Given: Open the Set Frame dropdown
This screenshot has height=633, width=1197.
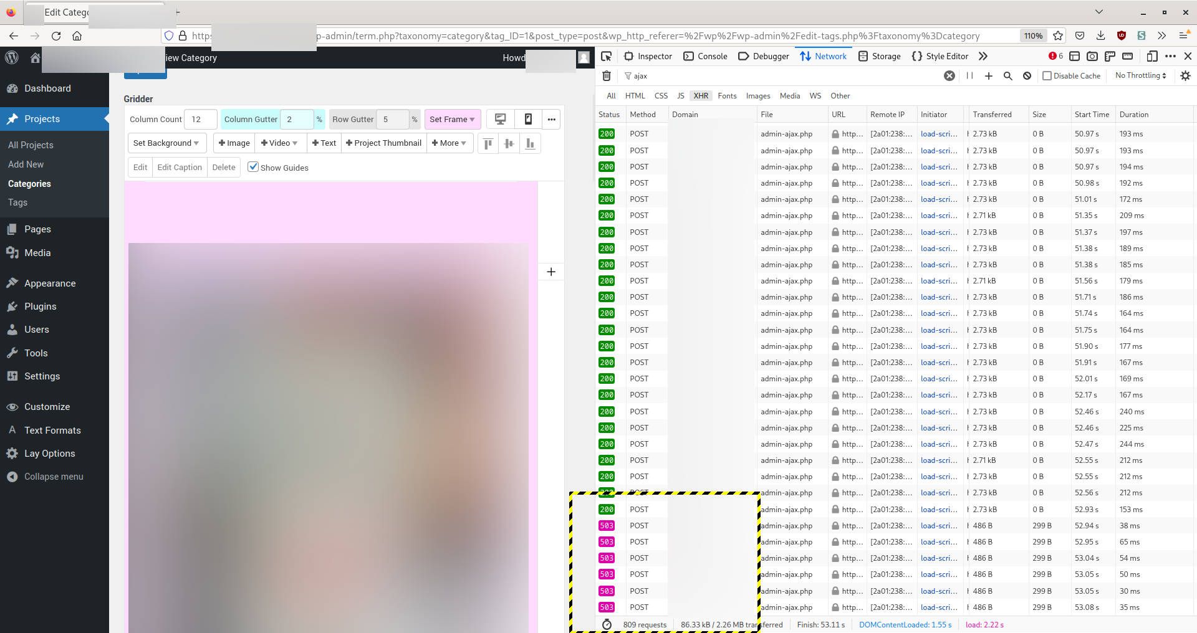Looking at the screenshot, I should tap(452, 119).
